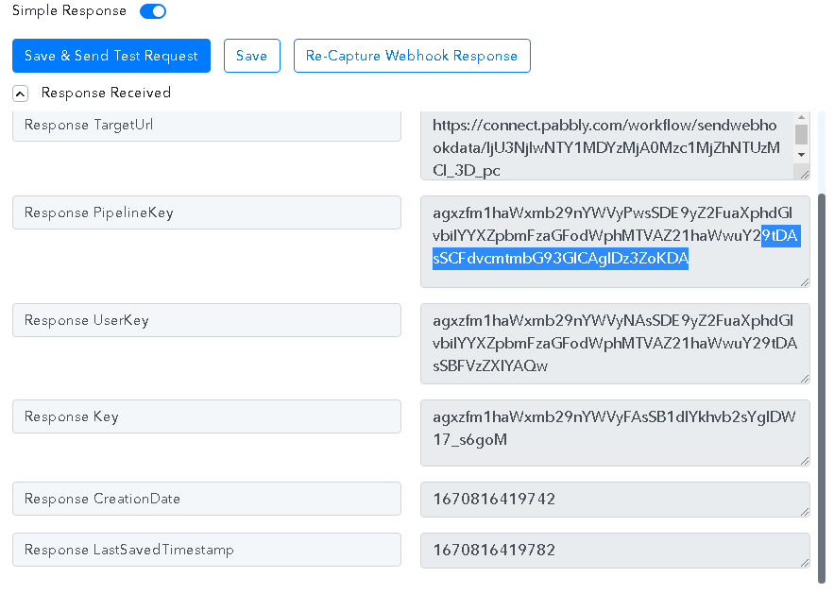834x594 pixels.
Task: Click the Response TargetUrl label field
Action: pyautogui.click(x=206, y=126)
